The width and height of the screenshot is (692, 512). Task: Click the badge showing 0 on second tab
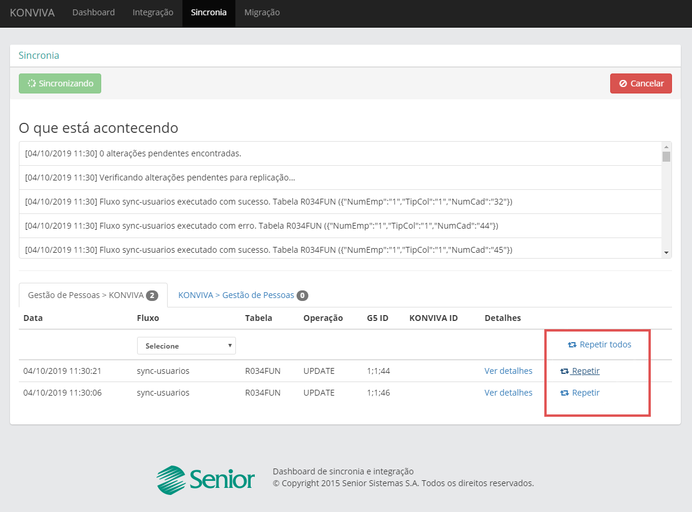[x=302, y=296]
